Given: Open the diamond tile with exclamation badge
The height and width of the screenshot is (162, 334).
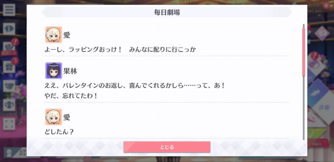Looking at the screenshot, I should pyautogui.click(x=318, y=64).
